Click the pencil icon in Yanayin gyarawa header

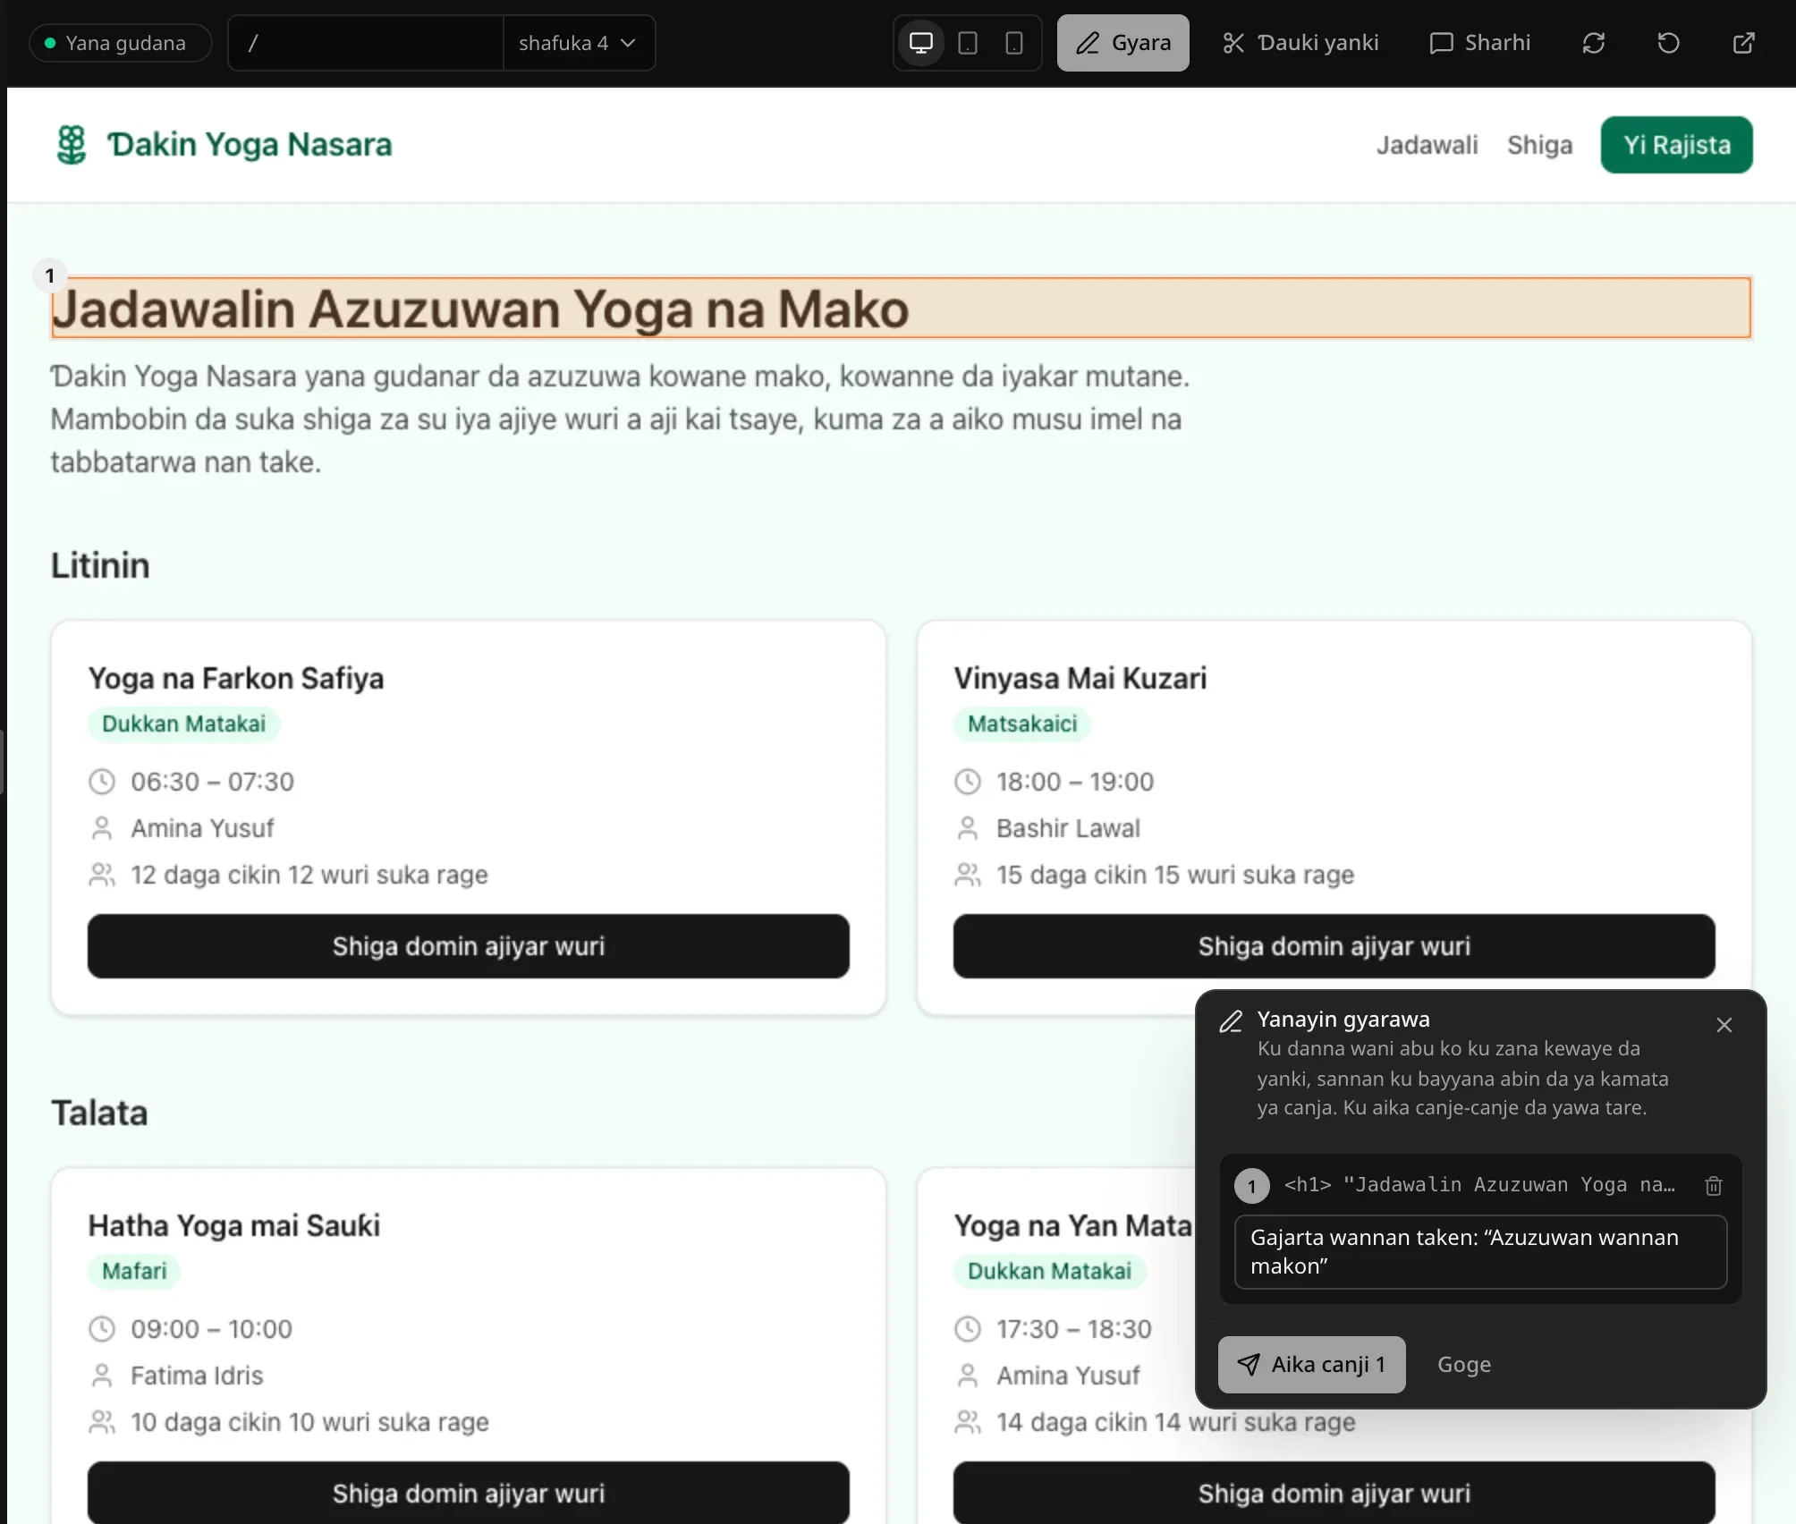(x=1232, y=1021)
